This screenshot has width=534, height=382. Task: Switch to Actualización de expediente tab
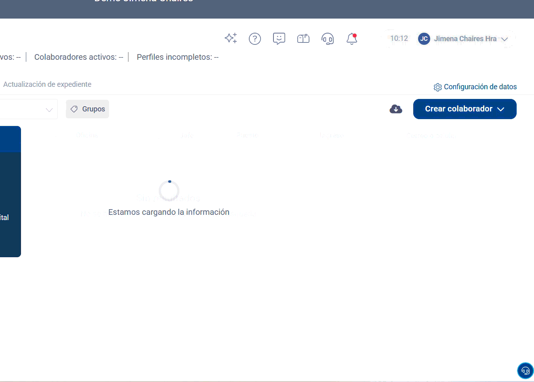(47, 84)
